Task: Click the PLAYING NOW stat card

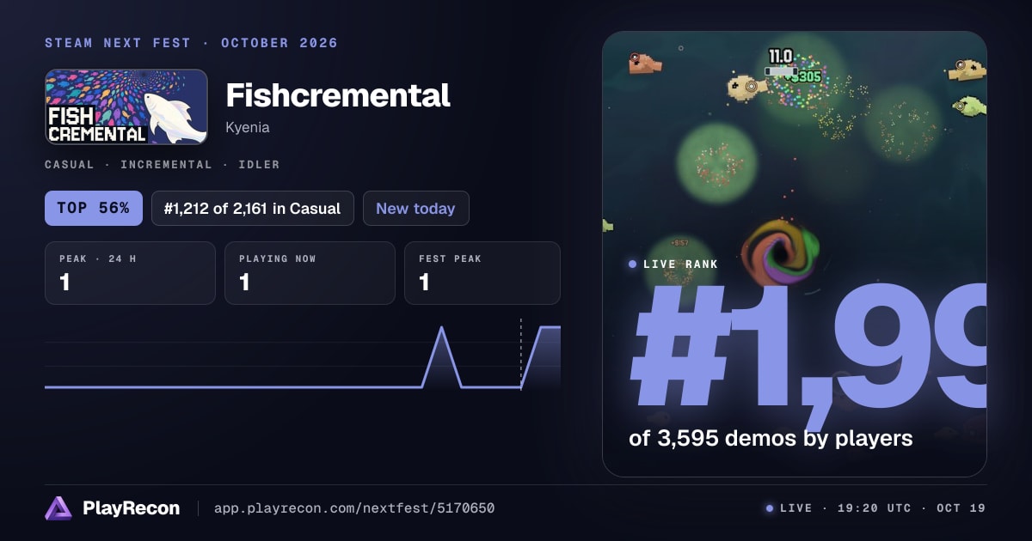Action: point(310,273)
